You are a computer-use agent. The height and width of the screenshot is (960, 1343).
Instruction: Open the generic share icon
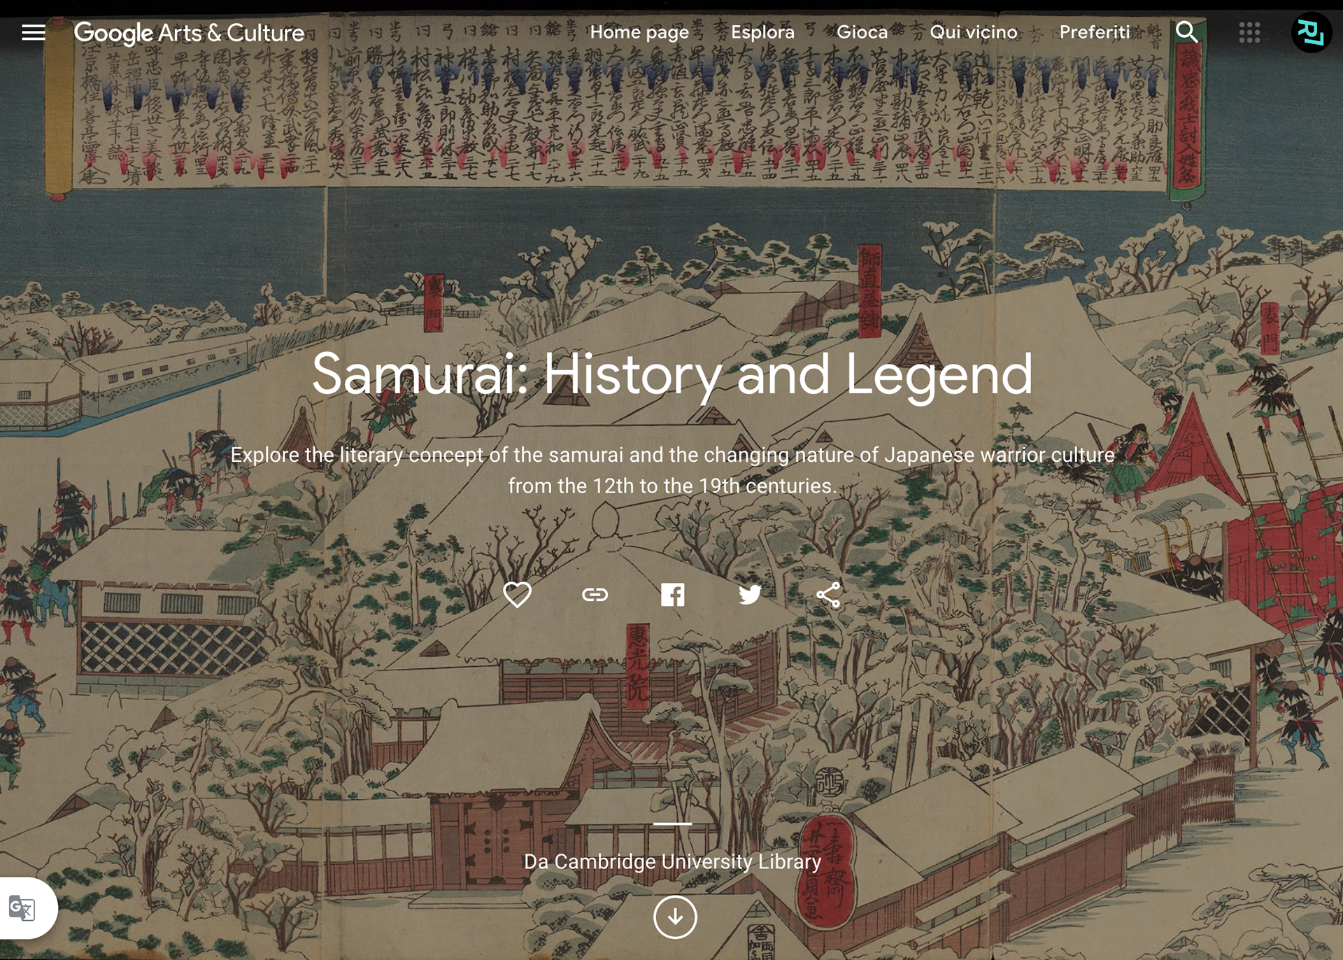[828, 595]
